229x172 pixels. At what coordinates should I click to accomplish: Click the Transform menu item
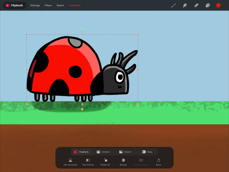point(75,5)
